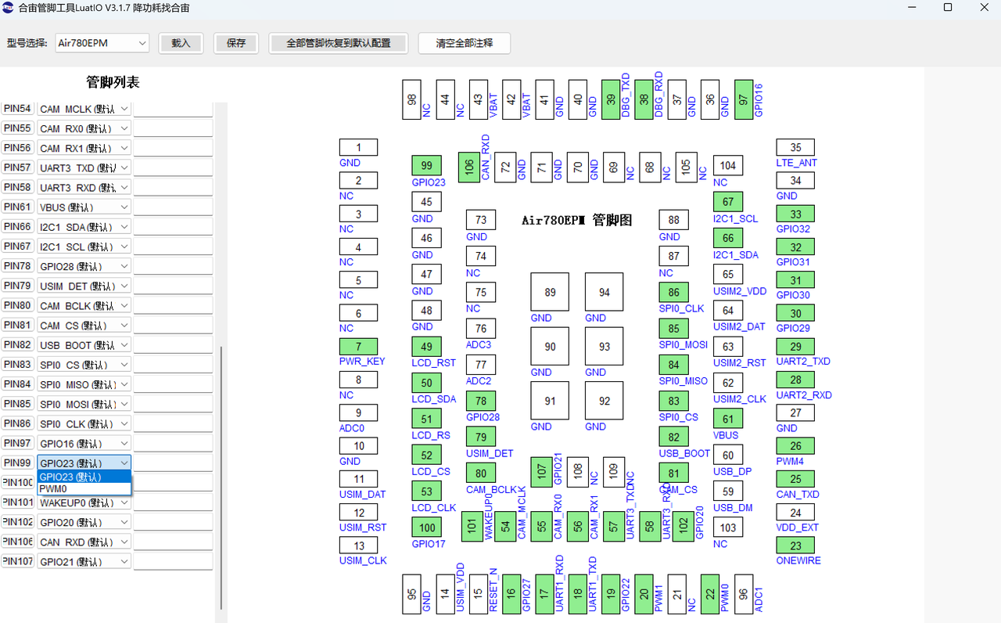Open the 型号选择 Air780EPM model dropdown

click(102, 43)
